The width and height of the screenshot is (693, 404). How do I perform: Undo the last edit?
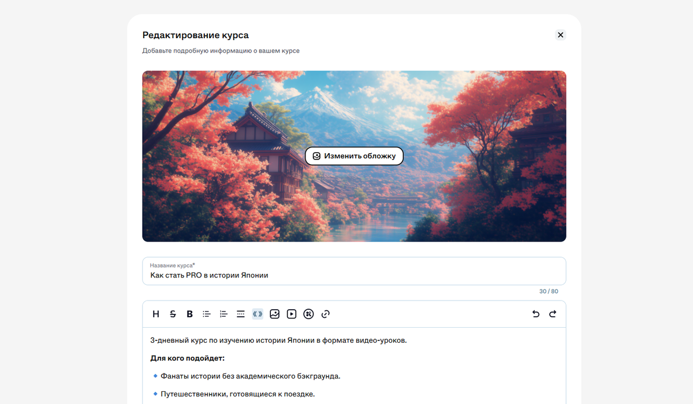click(x=536, y=314)
